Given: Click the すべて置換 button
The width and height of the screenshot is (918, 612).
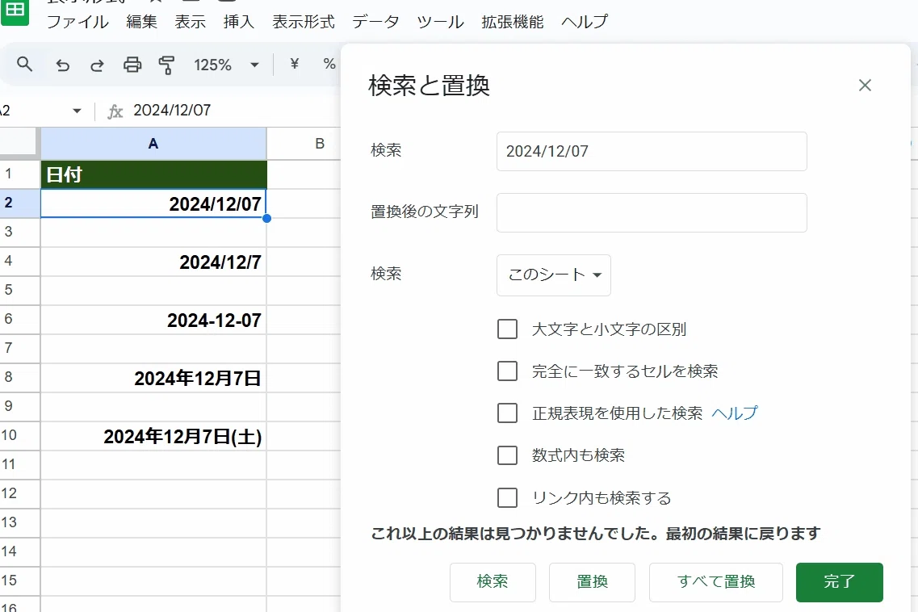Looking at the screenshot, I should coord(716,582).
